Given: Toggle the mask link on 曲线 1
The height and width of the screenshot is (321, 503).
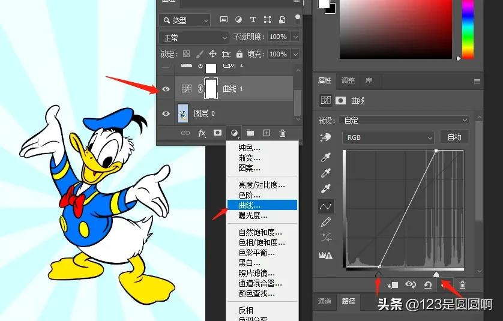Looking at the screenshot, I should pyautogui.click(x=200, y=89).
